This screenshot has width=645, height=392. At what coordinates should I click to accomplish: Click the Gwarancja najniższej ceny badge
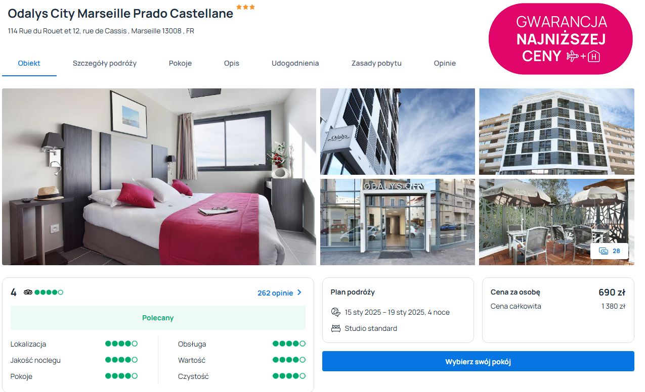click(561, 39)
